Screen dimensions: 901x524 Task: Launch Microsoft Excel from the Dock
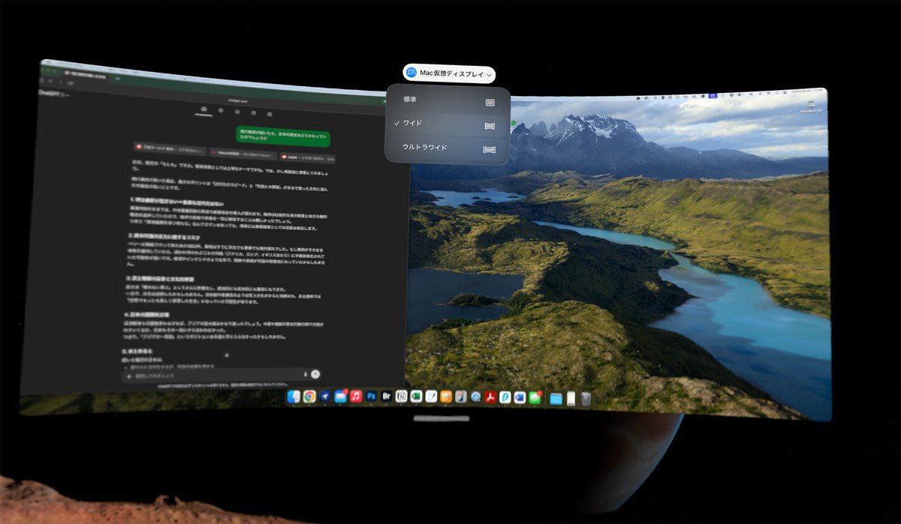click(417, 397)
